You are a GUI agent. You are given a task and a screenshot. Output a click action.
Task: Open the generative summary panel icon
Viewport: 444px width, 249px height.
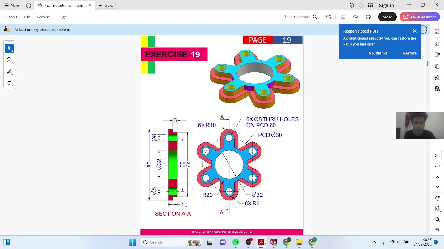[x=437, y=31]
